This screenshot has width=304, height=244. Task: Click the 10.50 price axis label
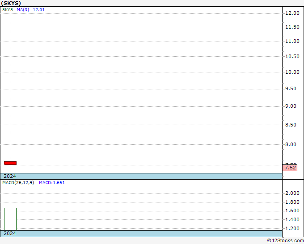(292, 56)
